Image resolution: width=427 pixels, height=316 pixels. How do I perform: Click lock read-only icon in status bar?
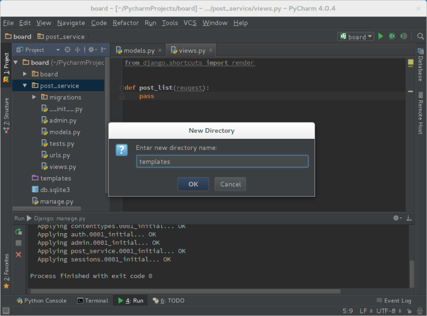point(409,311)
